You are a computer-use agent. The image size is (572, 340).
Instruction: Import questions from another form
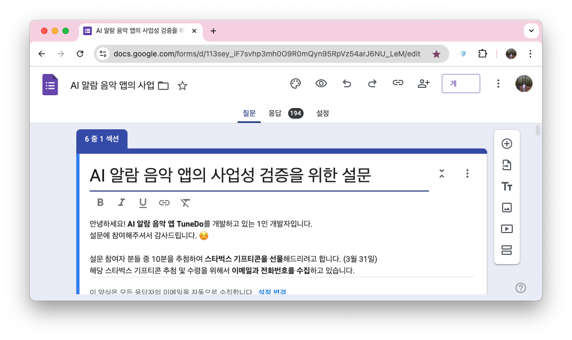507,165
